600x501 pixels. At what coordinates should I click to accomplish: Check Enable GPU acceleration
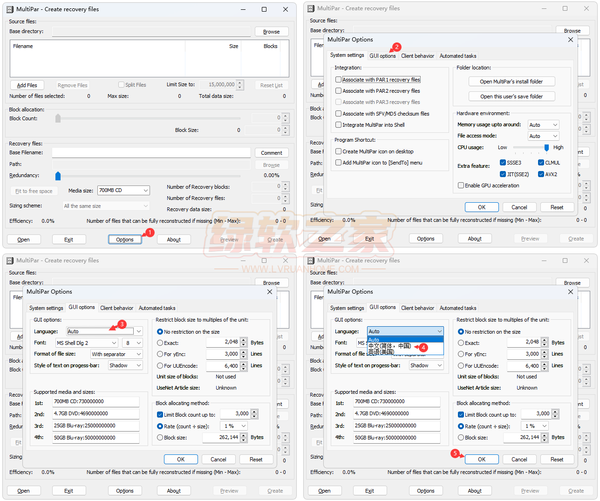coord(461,185)
